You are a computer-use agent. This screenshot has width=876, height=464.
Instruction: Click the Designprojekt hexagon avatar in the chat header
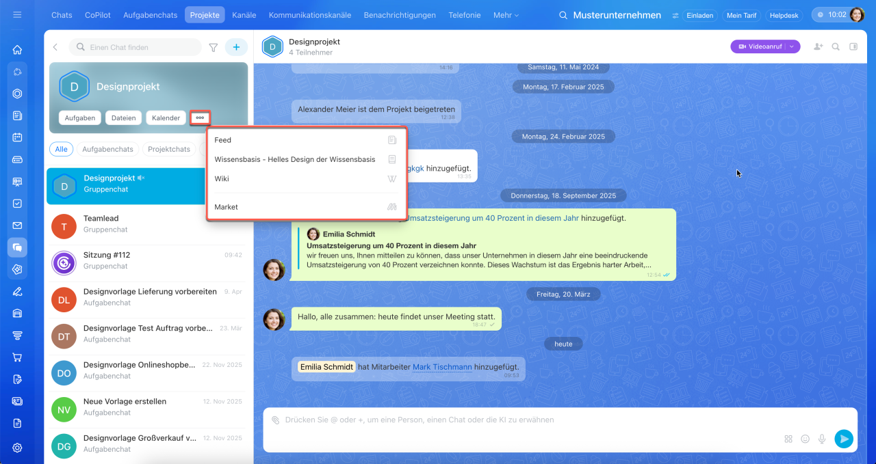pos(272,46)
